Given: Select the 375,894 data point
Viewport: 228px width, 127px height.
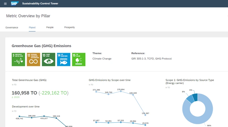Looking at the screenshot, I should pos(121,91).
